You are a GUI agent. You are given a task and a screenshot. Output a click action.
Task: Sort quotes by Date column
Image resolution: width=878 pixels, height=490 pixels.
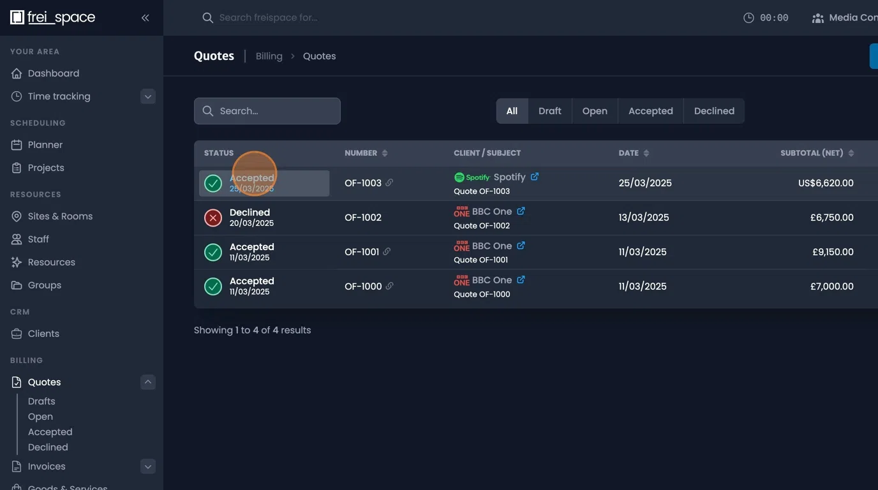(646, 153)
